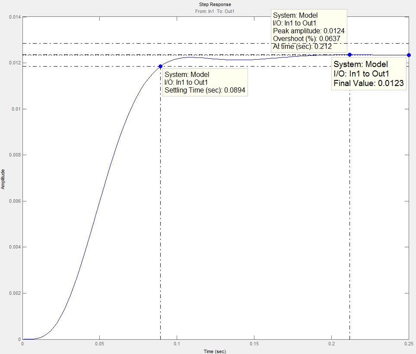Click the peak amplitude marker dot
416x354 pixels.
pos(349,54)
